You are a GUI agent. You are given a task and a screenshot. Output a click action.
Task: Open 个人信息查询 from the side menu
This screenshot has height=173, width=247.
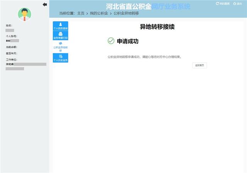(x=60, y=26)
